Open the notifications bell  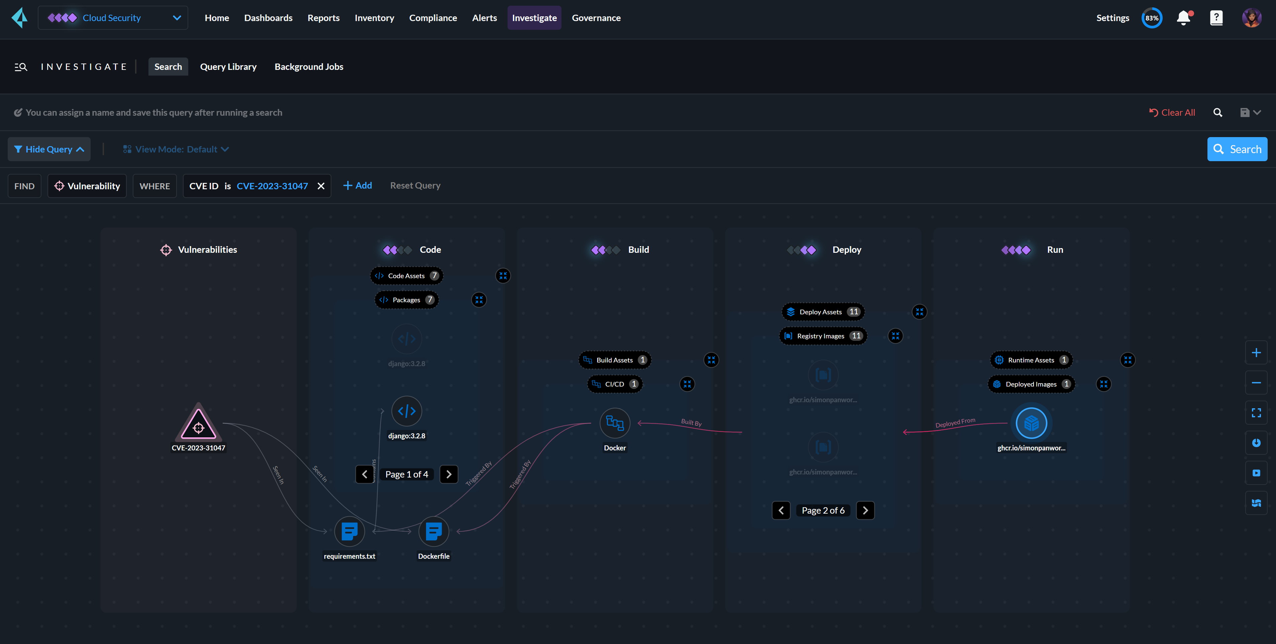point(1184,18)
